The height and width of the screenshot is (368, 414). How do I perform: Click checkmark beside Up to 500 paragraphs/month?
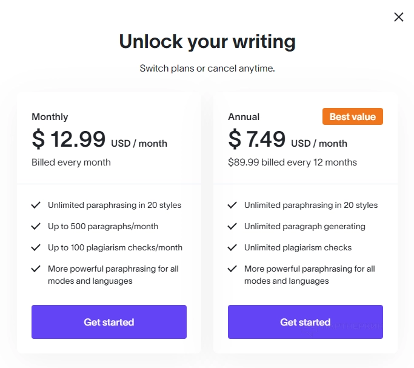[36, 227]
